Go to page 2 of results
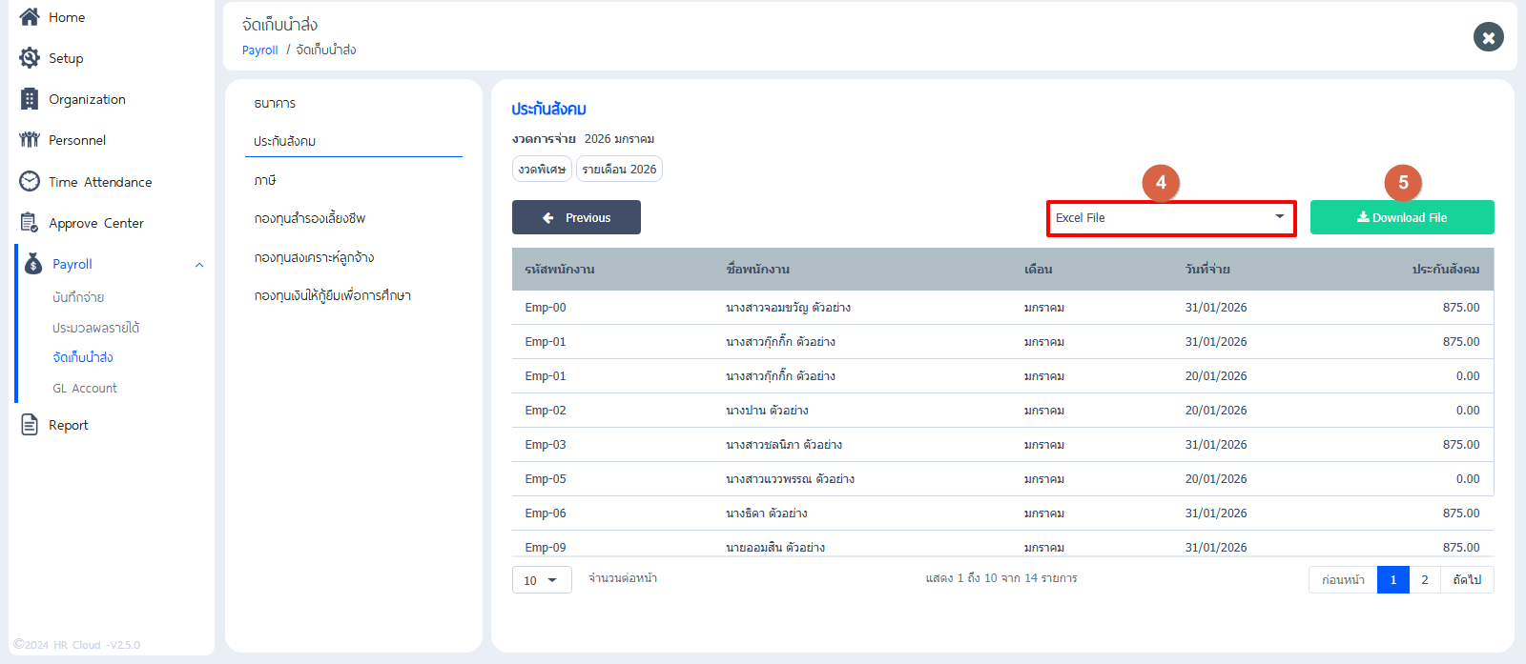1526x664 pixels. tap(1424, 580)
